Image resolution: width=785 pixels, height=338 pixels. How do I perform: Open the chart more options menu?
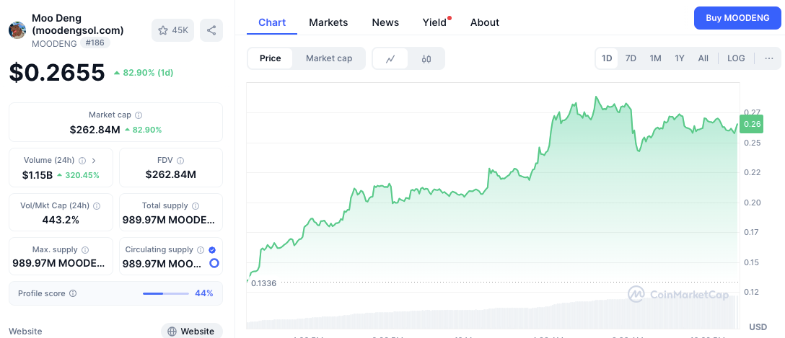768,58
